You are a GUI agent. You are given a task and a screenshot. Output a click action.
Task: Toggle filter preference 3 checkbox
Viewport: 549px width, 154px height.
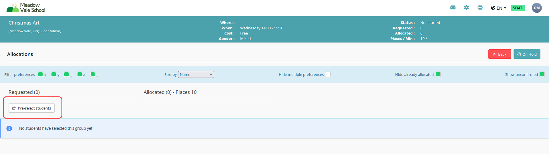(66, 74)
